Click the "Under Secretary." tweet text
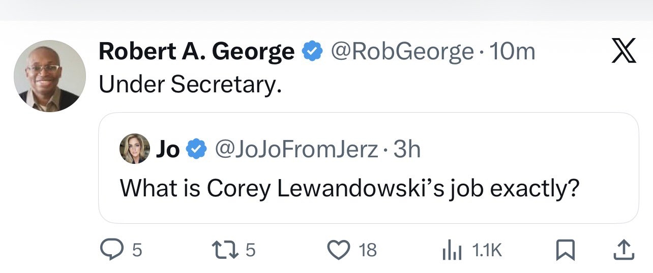 coord(190,85)
